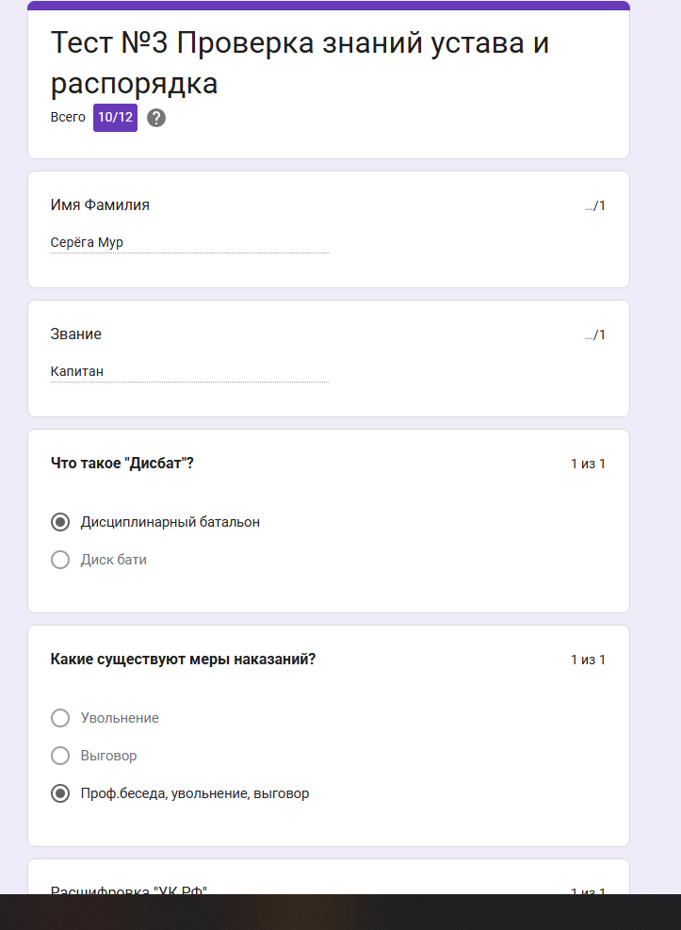This screenshot has height=930, width=681.
Task: Select the radio button "Дисциплинарный батальон"
Action: tap(60, 522)
